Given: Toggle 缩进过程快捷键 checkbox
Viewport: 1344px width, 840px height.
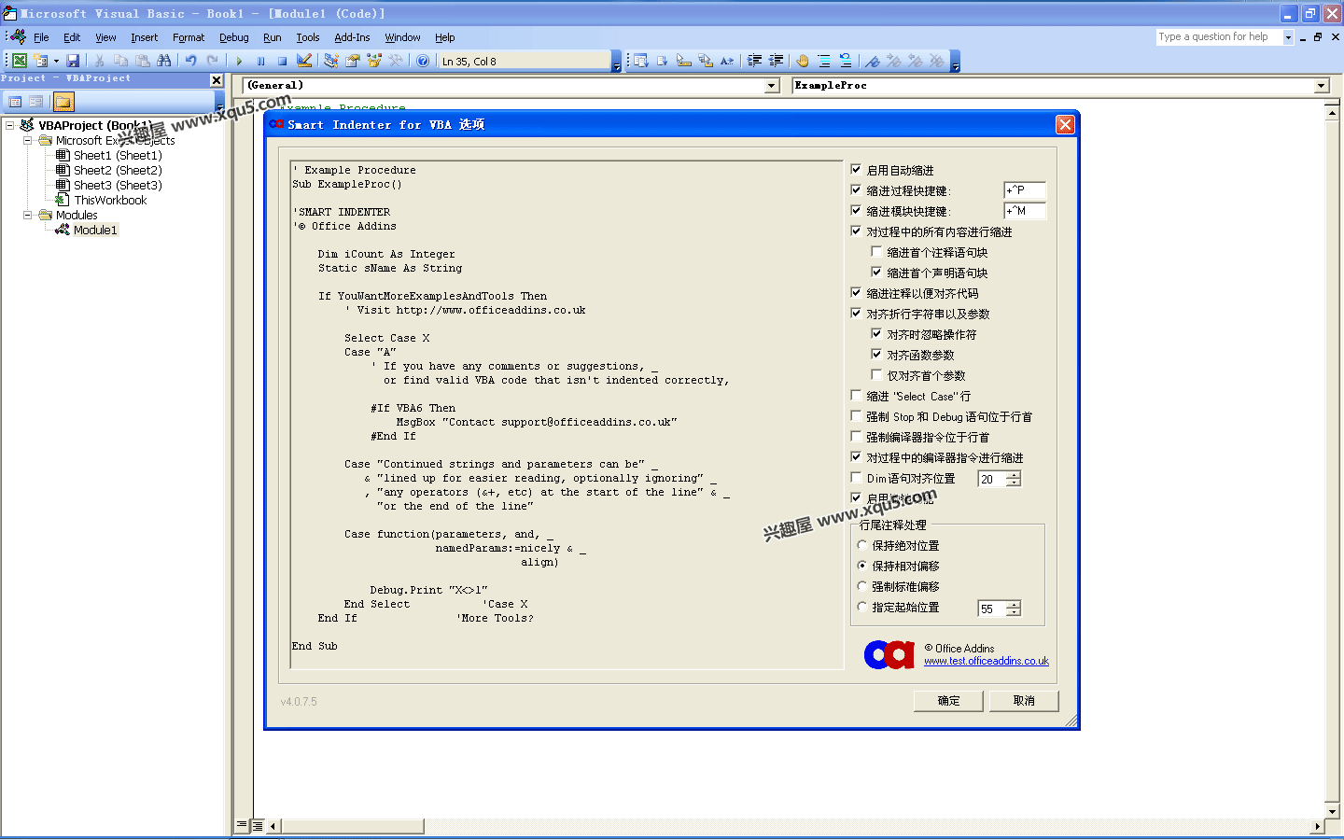Looking at the screenshot, I should pos(856,189).
